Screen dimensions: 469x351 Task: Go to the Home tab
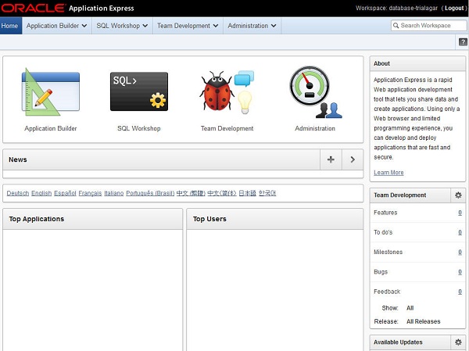click(11, 26)
